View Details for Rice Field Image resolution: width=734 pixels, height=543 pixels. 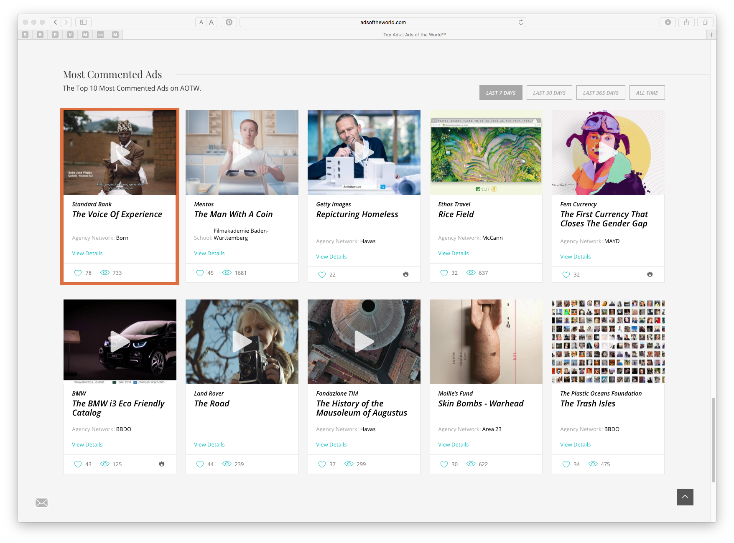pos(453,253)
